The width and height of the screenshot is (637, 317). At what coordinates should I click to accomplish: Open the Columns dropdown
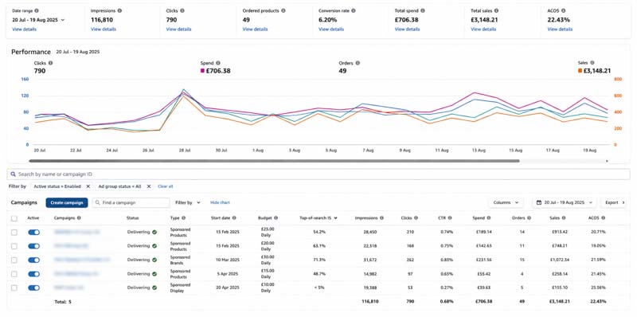[506, 202]
